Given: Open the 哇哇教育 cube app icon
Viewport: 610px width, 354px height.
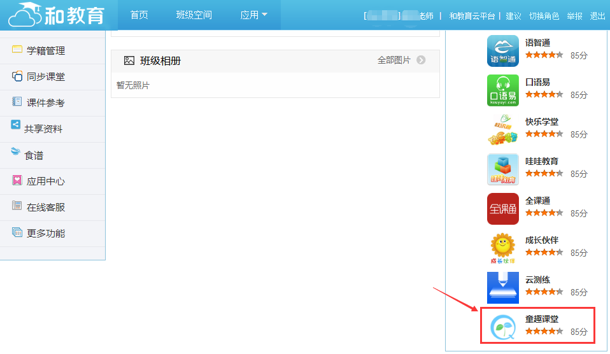Looking at the screenshot, I should [x=502, y=169].
